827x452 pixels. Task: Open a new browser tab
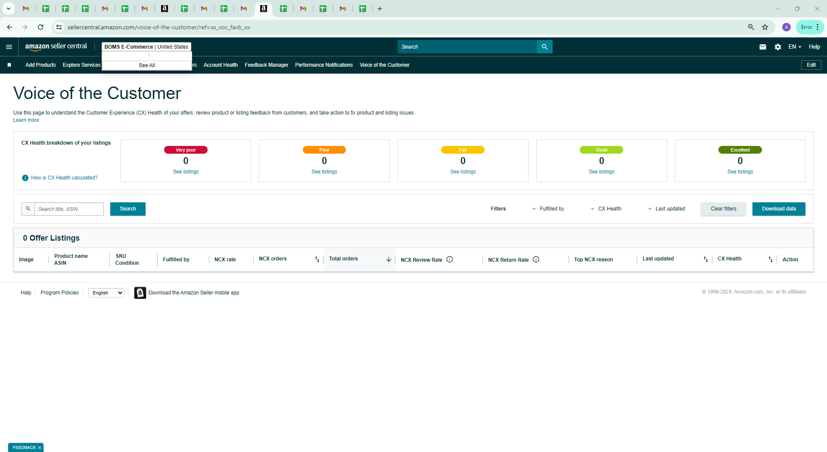coord(380,9)
